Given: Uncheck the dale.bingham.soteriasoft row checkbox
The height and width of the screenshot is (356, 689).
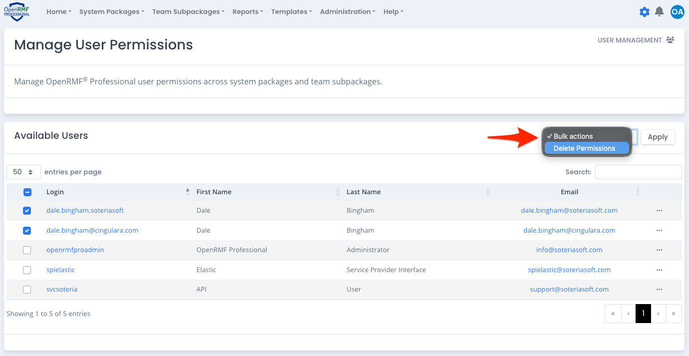Looking at the screenshot, I should click(27, 211).
